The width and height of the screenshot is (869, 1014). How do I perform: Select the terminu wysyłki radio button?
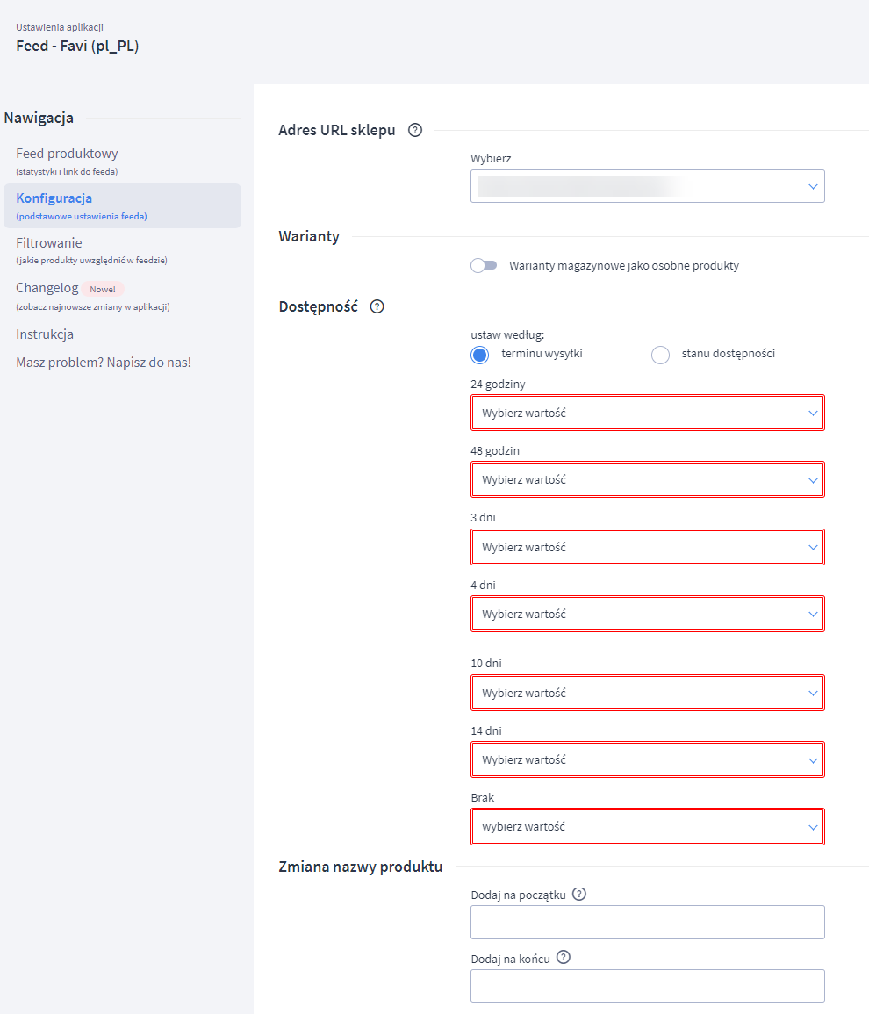coord(479,355)
